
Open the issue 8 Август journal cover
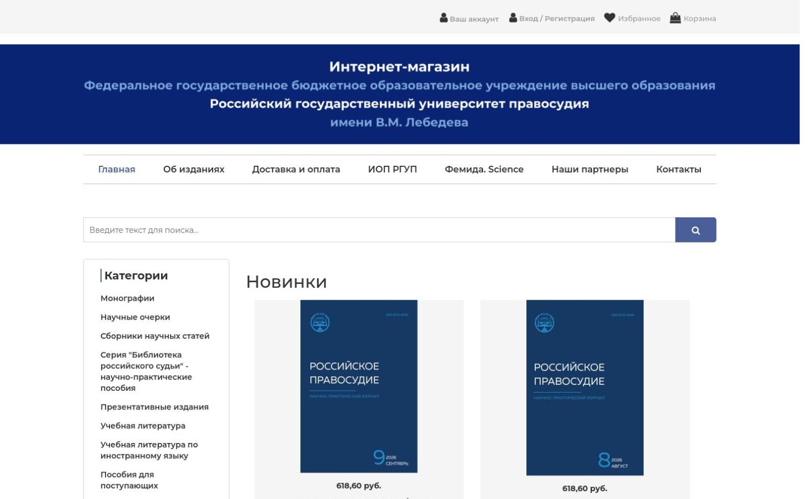[585, 388]
